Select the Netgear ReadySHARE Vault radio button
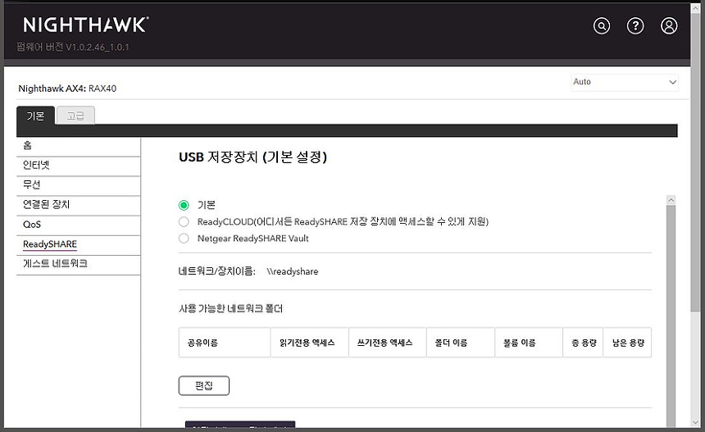This screenshot has width=705, height=432. (184, 239)
